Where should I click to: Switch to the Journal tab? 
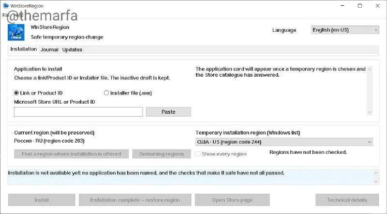coord(49,50)
